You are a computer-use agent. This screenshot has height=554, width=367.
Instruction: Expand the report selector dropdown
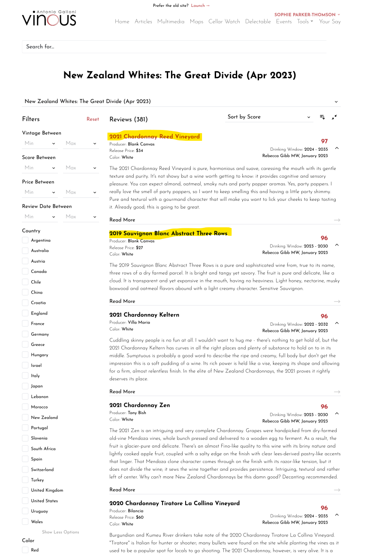(181, 102)
